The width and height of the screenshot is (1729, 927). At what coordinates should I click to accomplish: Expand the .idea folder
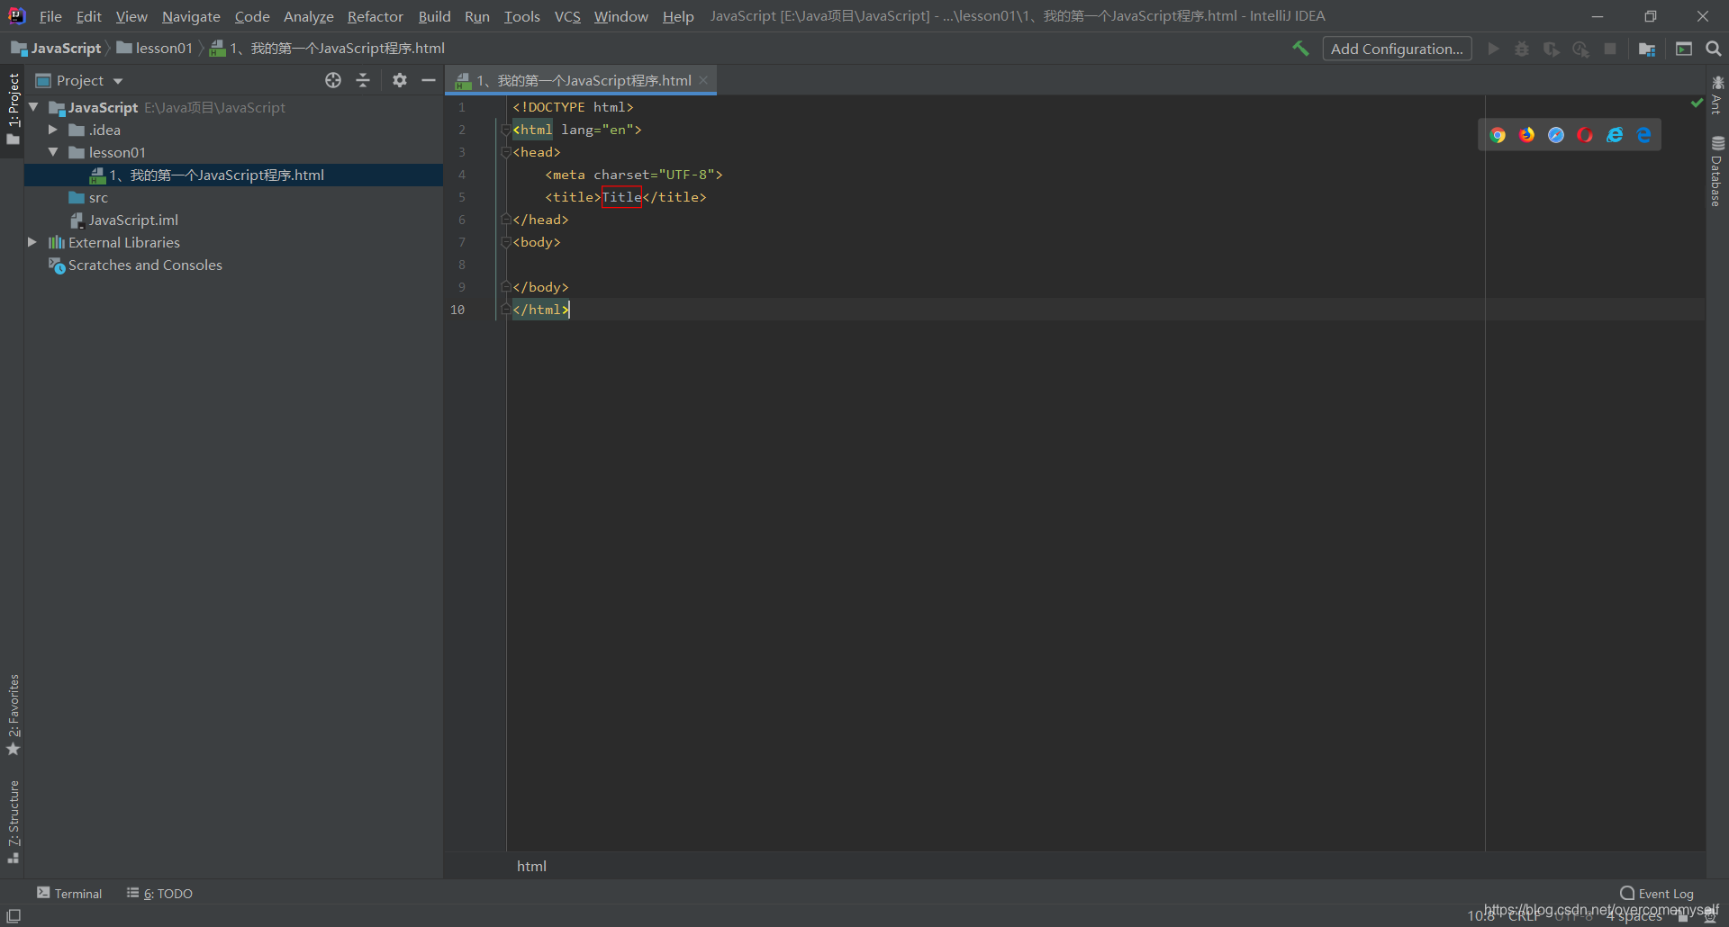[53, 130]
